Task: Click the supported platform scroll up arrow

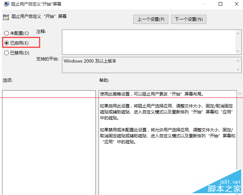Action: [x=238, y=61]
